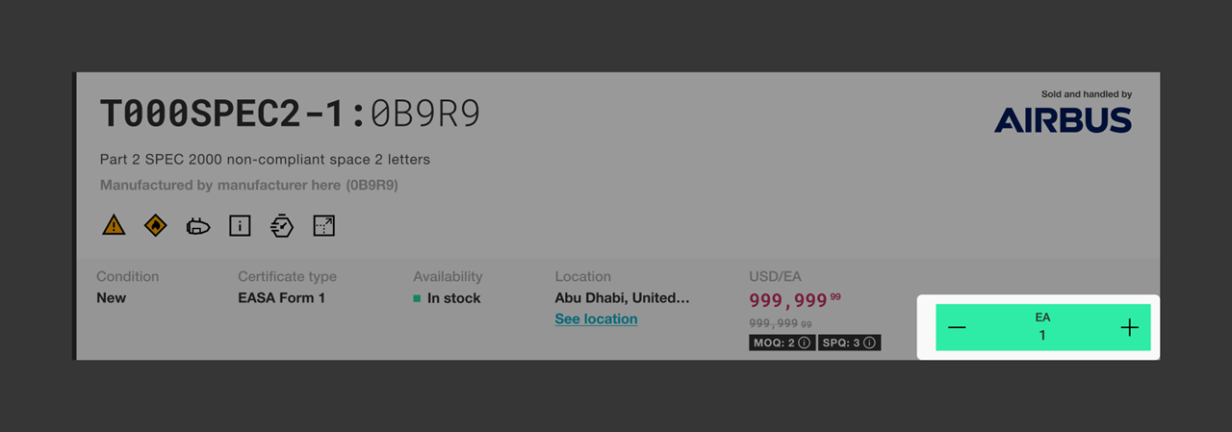This screenshot has width=1232, height=432.
Task: Open the MOQ: 2 info tooltip
Action: pos(805,343)
